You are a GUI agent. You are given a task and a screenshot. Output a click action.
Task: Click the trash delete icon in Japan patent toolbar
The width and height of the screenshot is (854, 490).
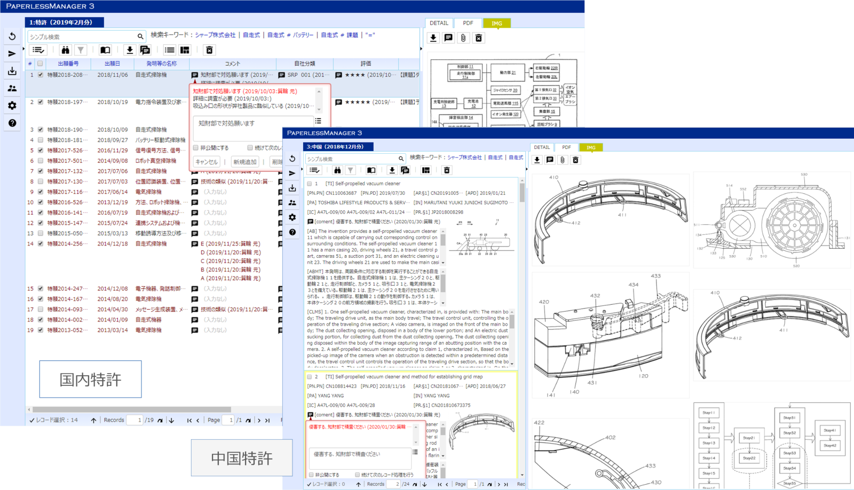coord(209,50)
